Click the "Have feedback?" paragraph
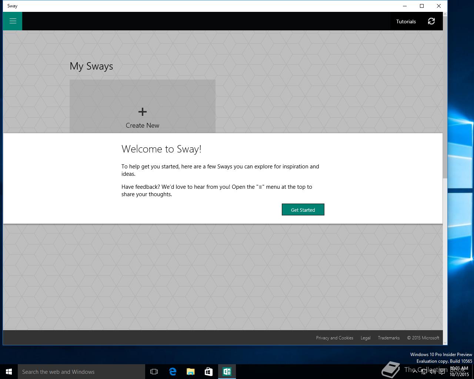 217,191
